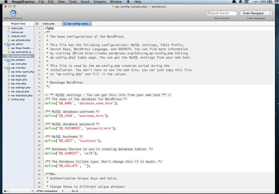Open the File menu
This screenshot has height=194, width=279.
click(41, 2)
